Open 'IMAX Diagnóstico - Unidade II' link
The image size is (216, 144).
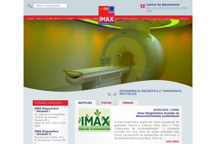pyautogui.click(x=46, y=133)
